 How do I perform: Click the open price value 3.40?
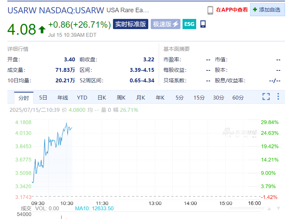(70, 60)
